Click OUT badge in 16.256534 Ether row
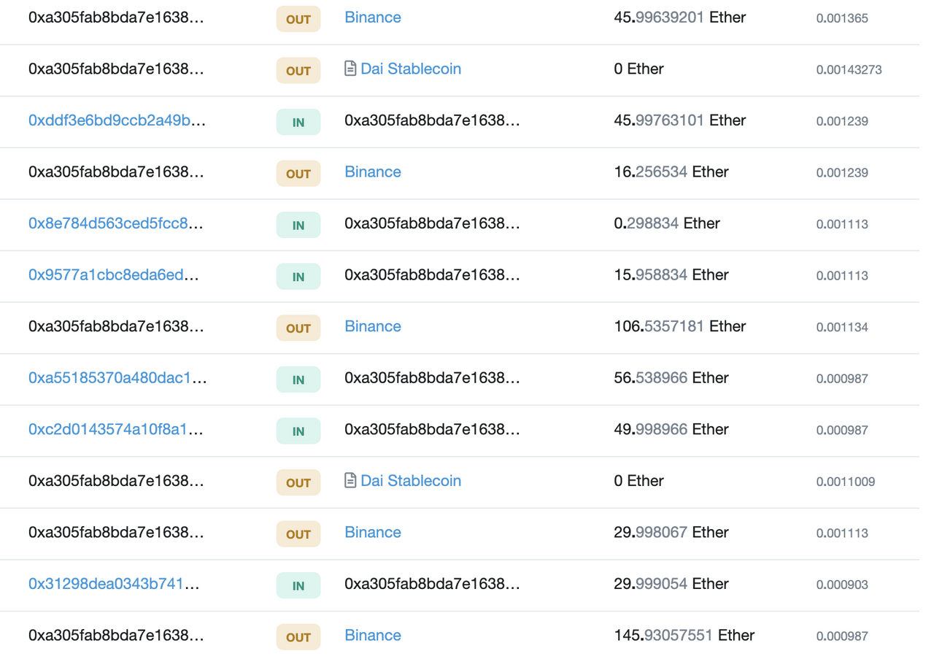 tap(298, 174)
